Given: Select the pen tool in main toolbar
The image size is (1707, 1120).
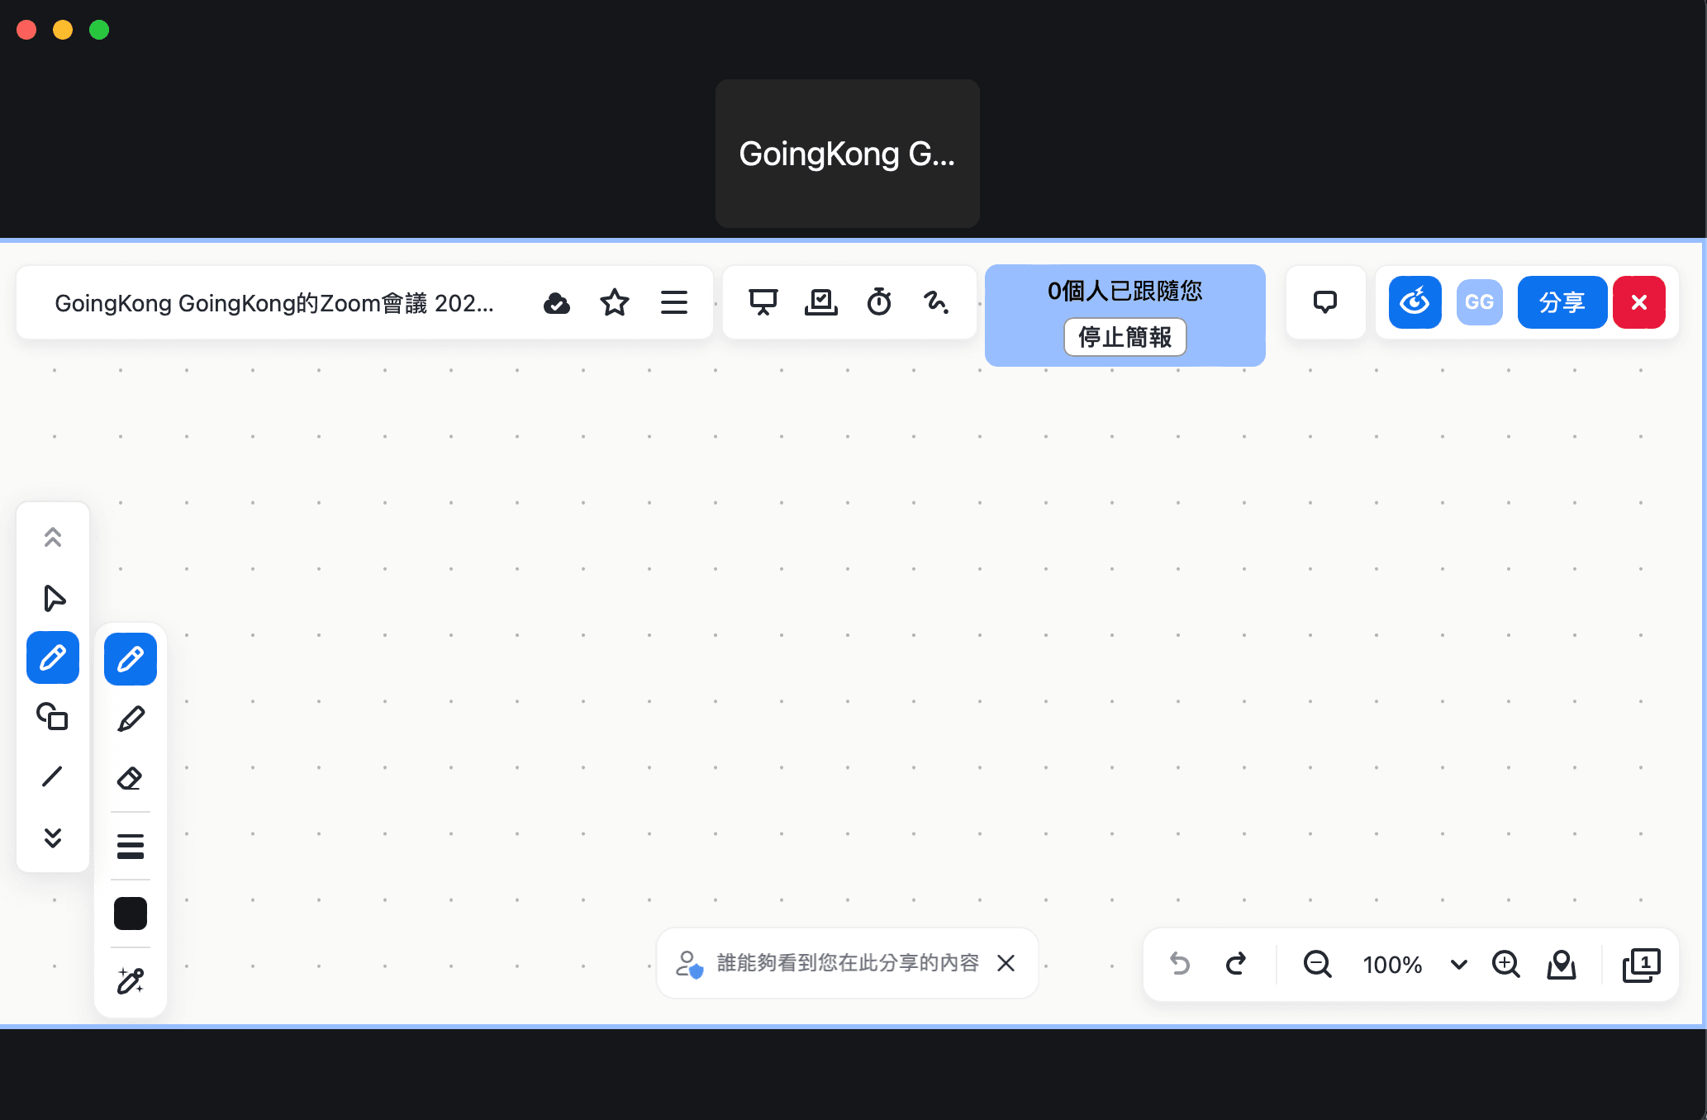Looking at the screenshot, I should coord(53,657).
